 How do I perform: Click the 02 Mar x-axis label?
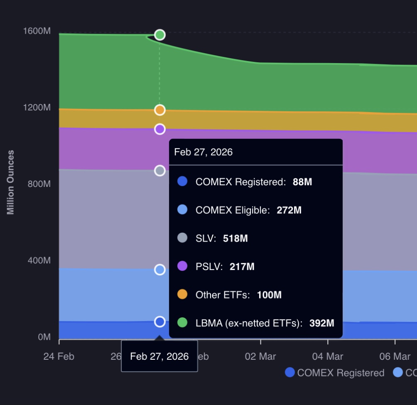coord(261,356)
